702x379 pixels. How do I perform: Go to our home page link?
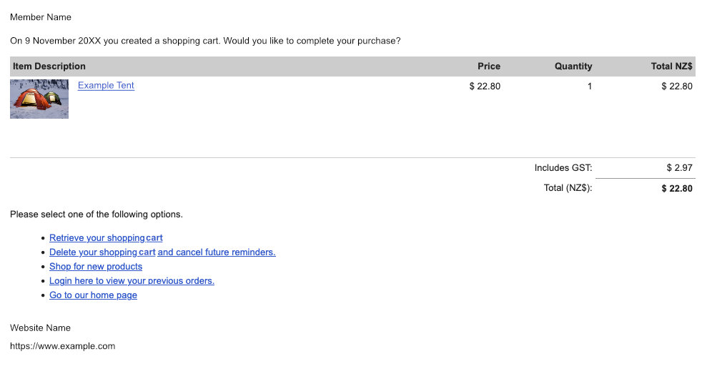[x=93, y=295]
